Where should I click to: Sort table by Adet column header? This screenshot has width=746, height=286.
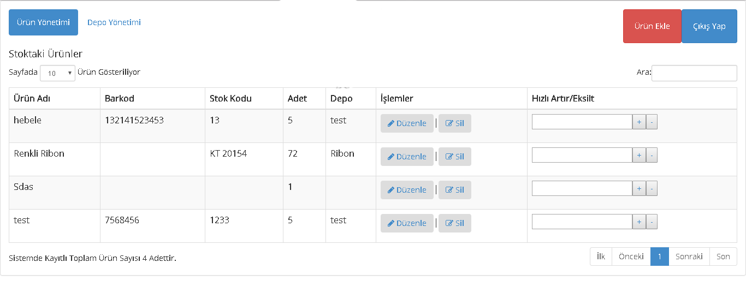pos(298,99)
